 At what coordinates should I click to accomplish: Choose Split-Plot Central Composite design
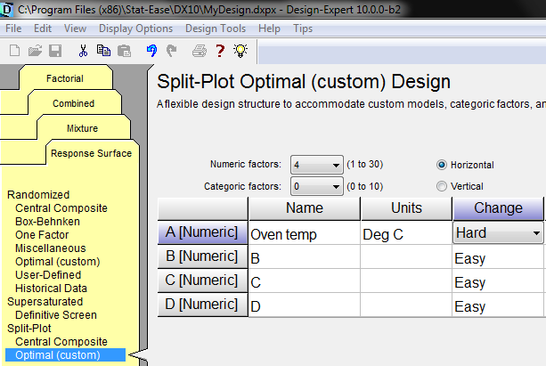point(61,342)
